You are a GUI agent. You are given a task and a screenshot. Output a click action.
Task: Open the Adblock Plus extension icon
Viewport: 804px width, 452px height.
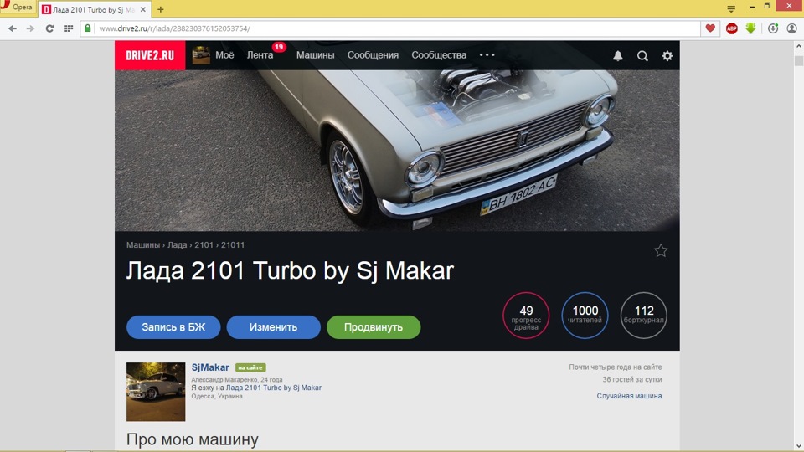tap(732, 28)
